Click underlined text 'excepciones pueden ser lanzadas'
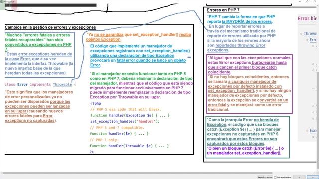 pos(37,106)
